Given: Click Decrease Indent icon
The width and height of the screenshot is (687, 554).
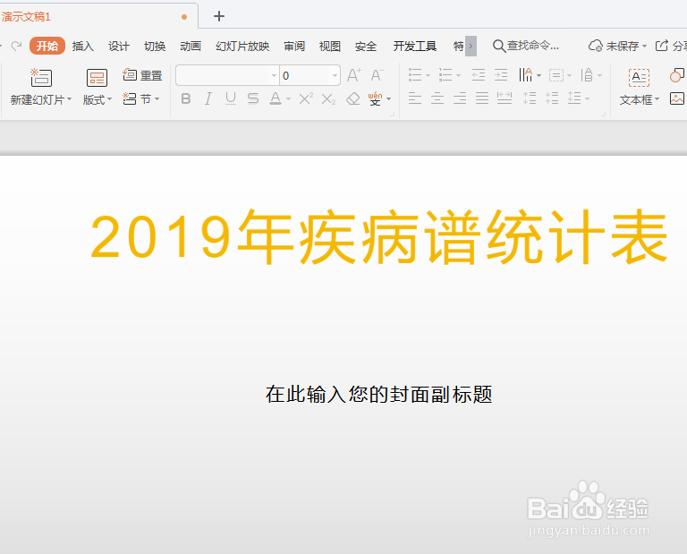Looking at the screenshot, I should click(479, 75).
